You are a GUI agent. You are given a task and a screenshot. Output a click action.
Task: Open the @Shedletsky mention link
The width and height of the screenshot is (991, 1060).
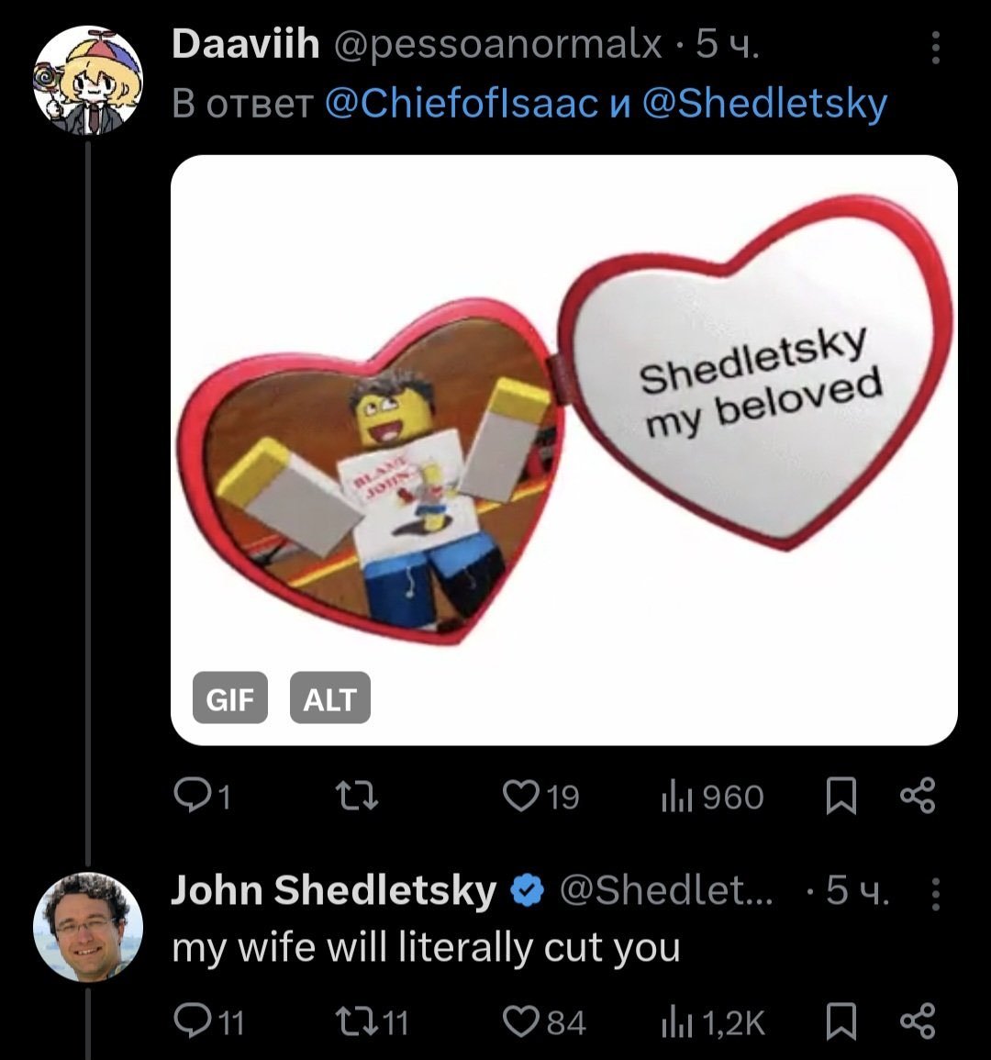(764, 106)
